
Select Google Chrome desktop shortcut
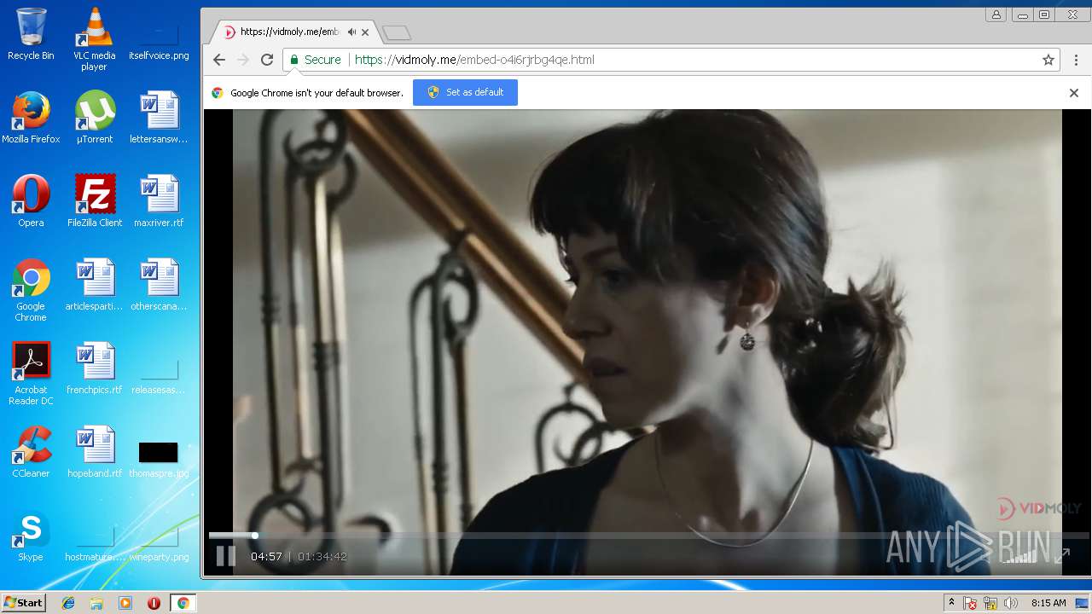[31, 290]
